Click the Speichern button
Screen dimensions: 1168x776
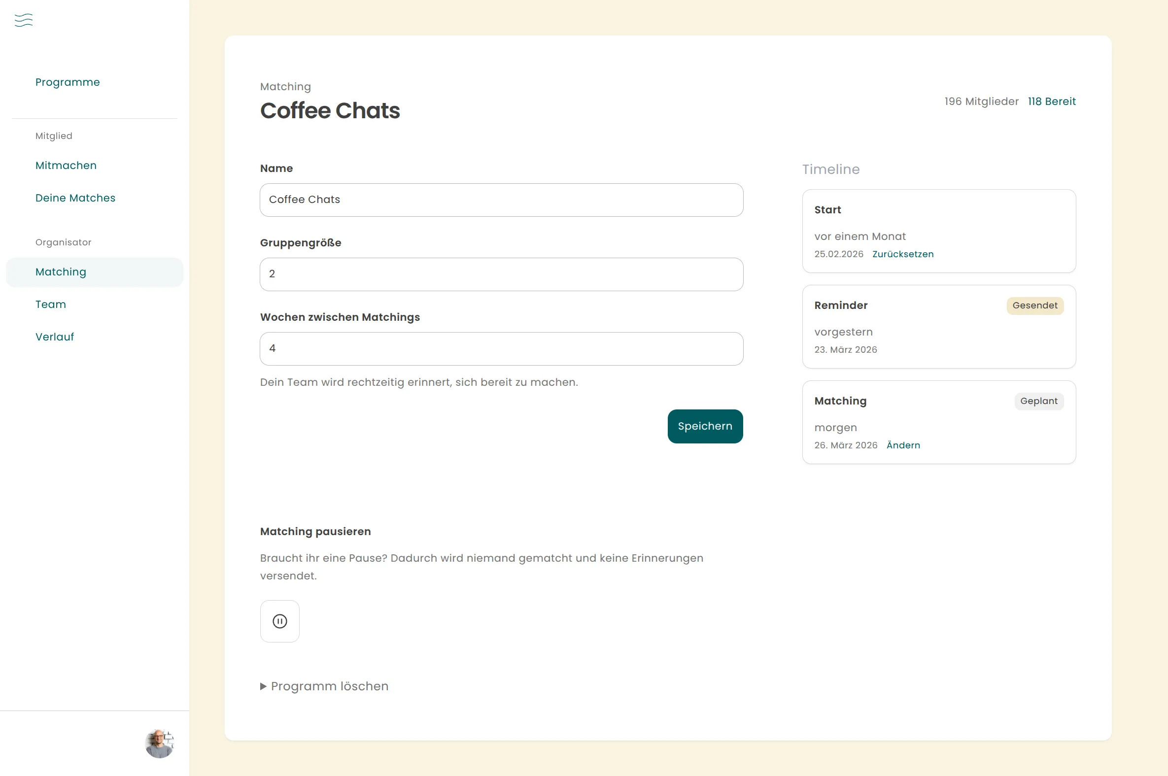click(705, 426)
